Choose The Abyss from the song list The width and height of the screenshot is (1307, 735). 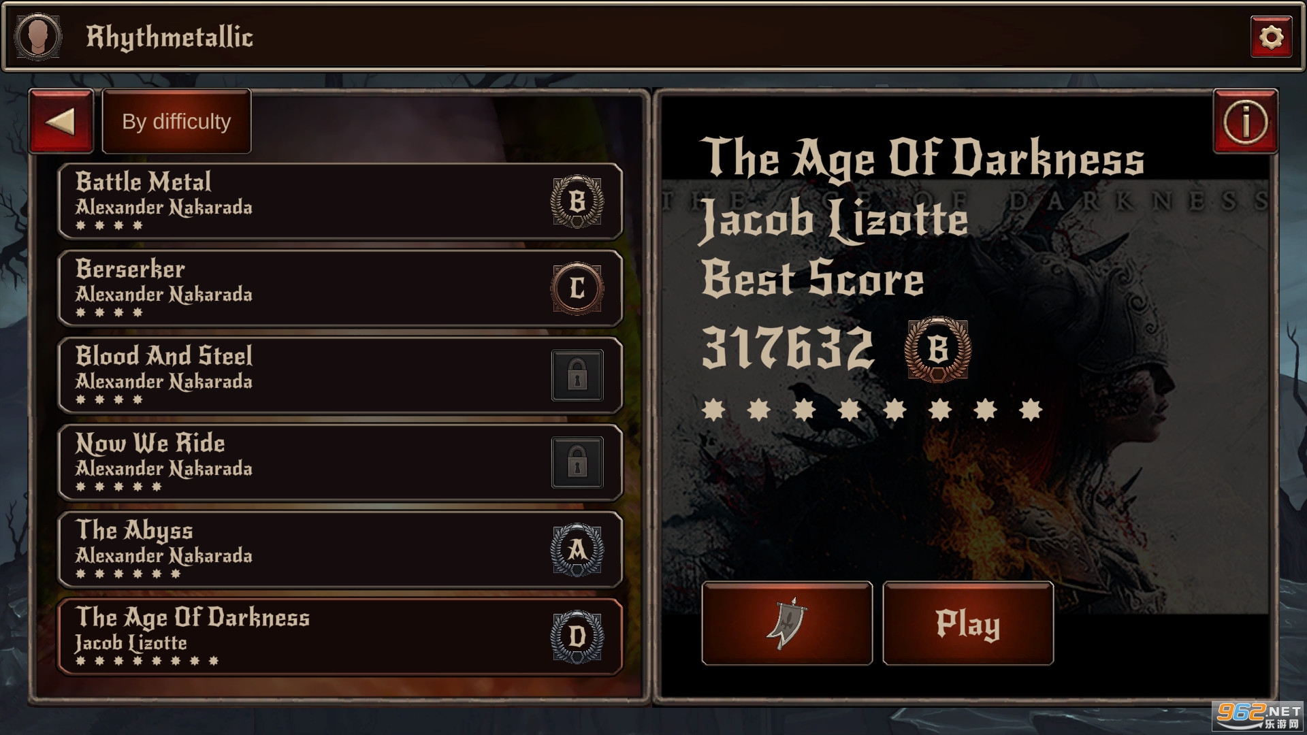click(340, 550)
